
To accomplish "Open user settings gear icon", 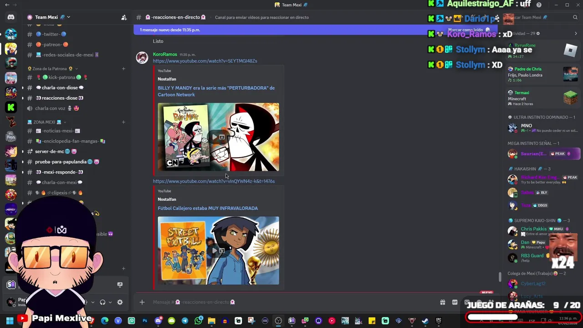I will [x=120, y=302].
